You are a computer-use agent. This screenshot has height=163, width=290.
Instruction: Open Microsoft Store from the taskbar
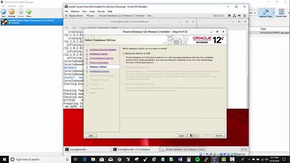(101, 159)
